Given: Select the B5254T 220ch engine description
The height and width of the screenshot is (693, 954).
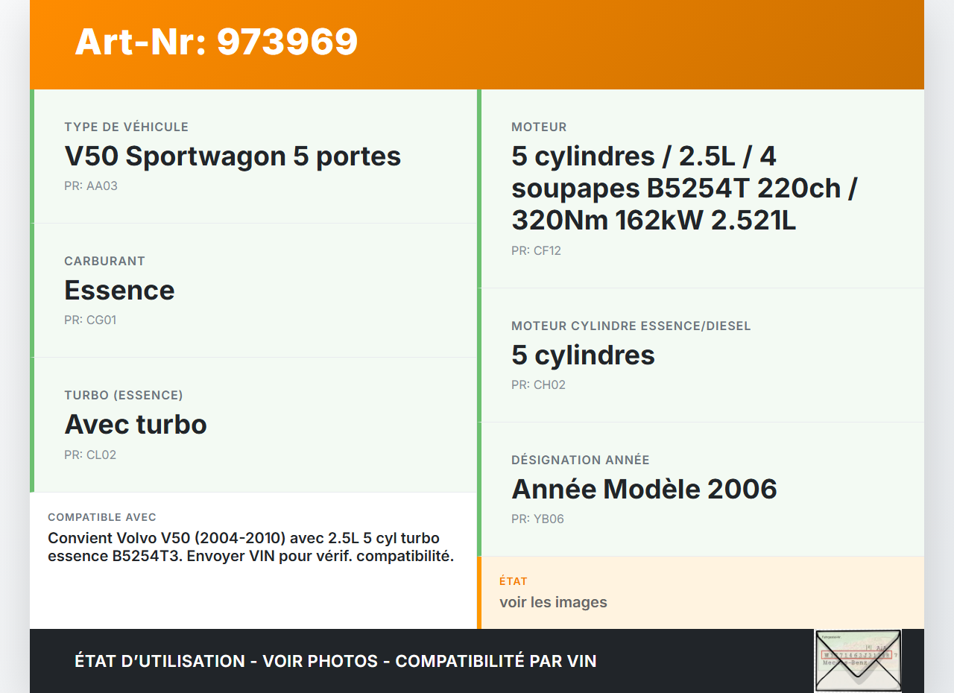Looking at the screenshot, I should (x=684, y=189).
